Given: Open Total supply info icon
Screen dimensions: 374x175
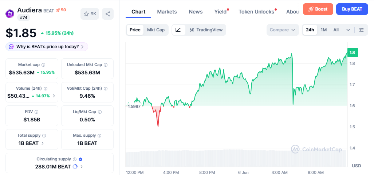Looking at the screenshot, I should pos(44,135).
